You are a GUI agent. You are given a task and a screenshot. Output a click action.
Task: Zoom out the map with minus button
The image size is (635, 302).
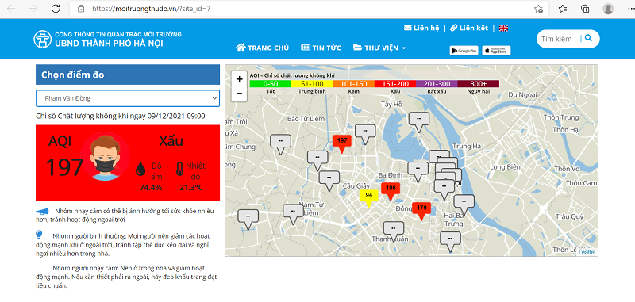[x=240, y=94]
